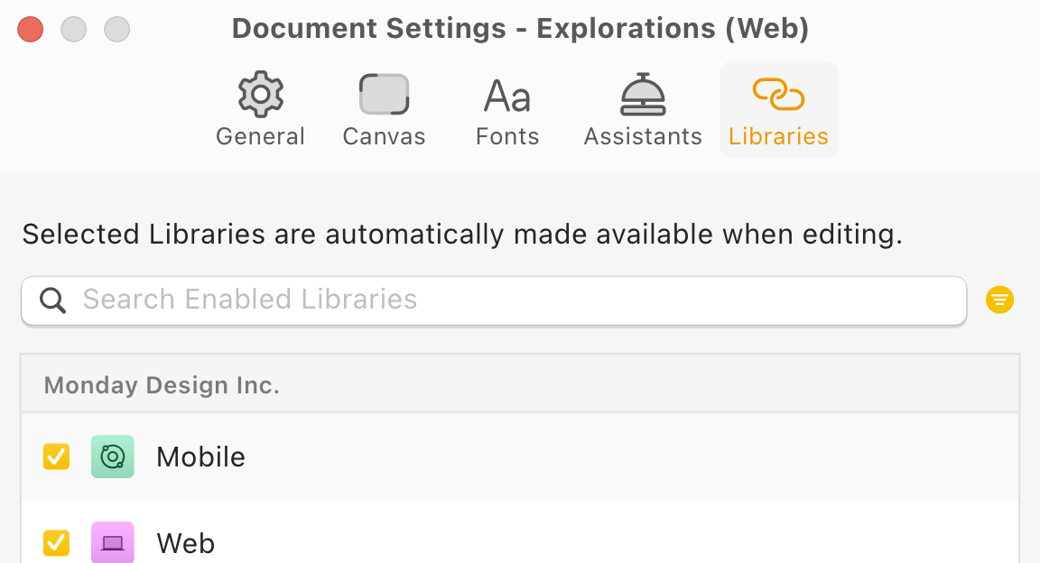The image size is (1040, 563).
Task: Click the General gear icon
Action: (260, 95)
